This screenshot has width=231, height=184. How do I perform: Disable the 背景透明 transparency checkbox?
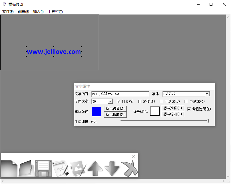[x=189, y=109]
